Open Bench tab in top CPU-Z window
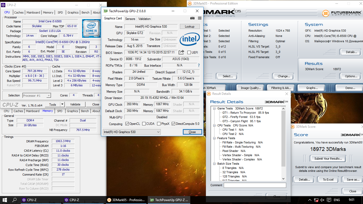Image resolution: width=363 pixels, height=204 pixels. click(x=86, y=12)
